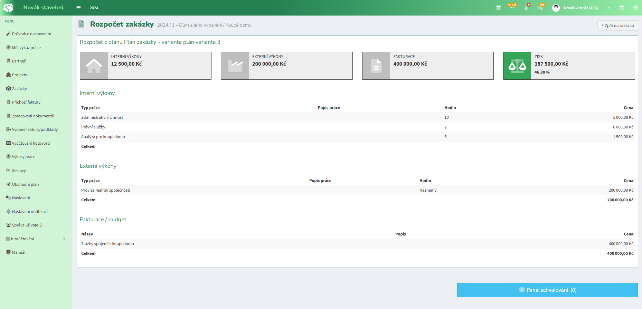
Task: Click the 46,88 % profit margin
Action: 542,72
